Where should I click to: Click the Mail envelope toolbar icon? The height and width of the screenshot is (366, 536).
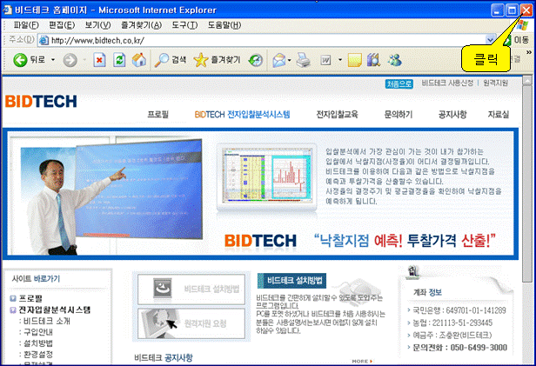pyautogui.click(x=279, y=61)
